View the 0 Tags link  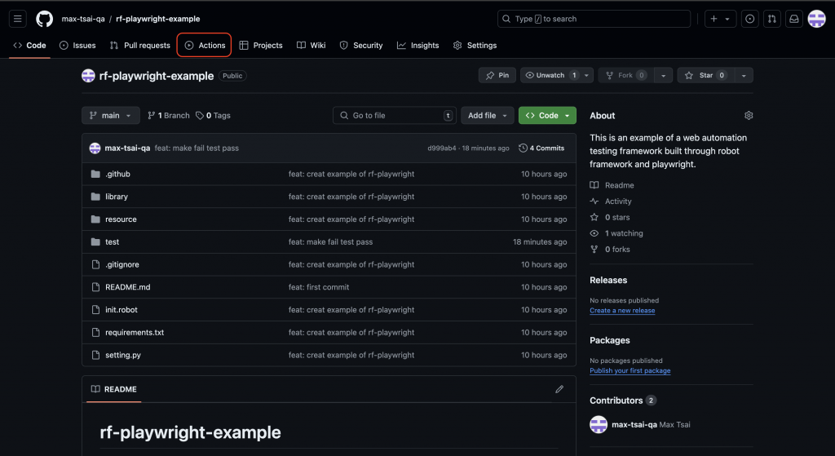tap(213, 116)
